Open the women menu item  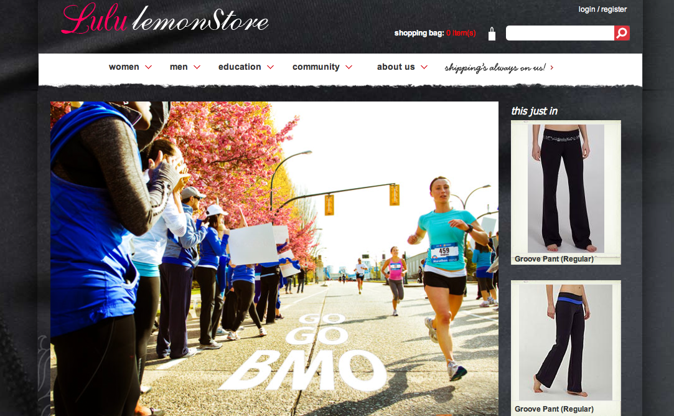(124, 67)
